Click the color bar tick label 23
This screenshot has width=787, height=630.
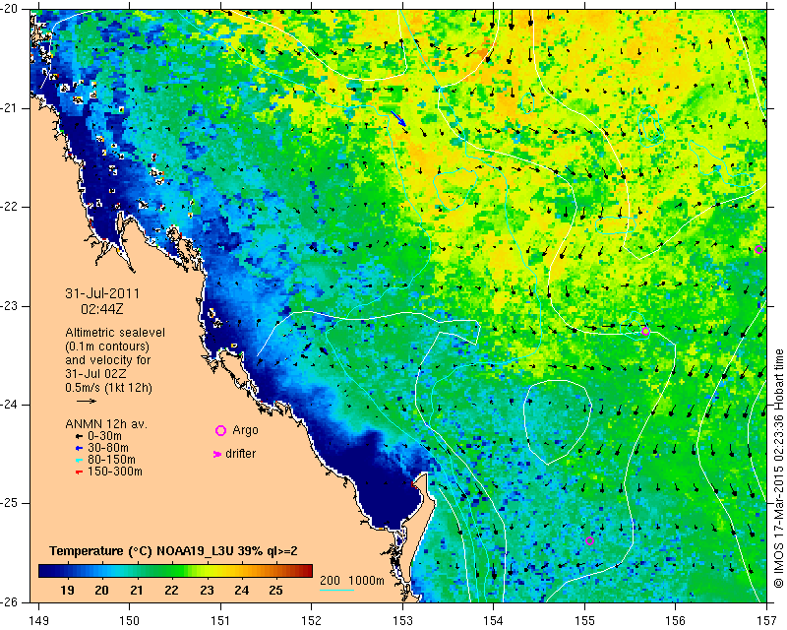point(207,591)
